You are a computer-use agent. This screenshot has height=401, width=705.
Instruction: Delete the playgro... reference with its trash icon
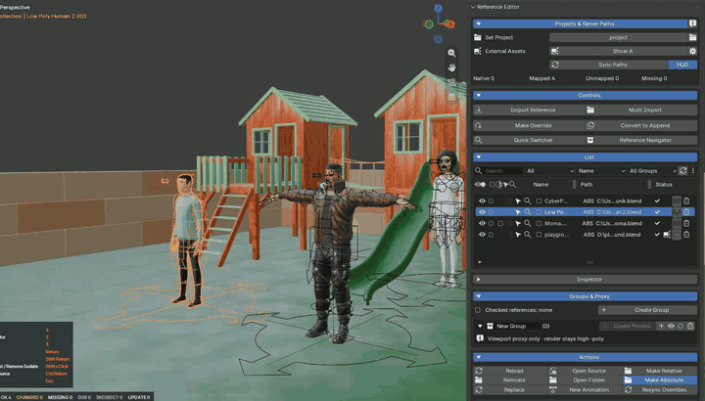pyautogui.click(x=686, y=235)
